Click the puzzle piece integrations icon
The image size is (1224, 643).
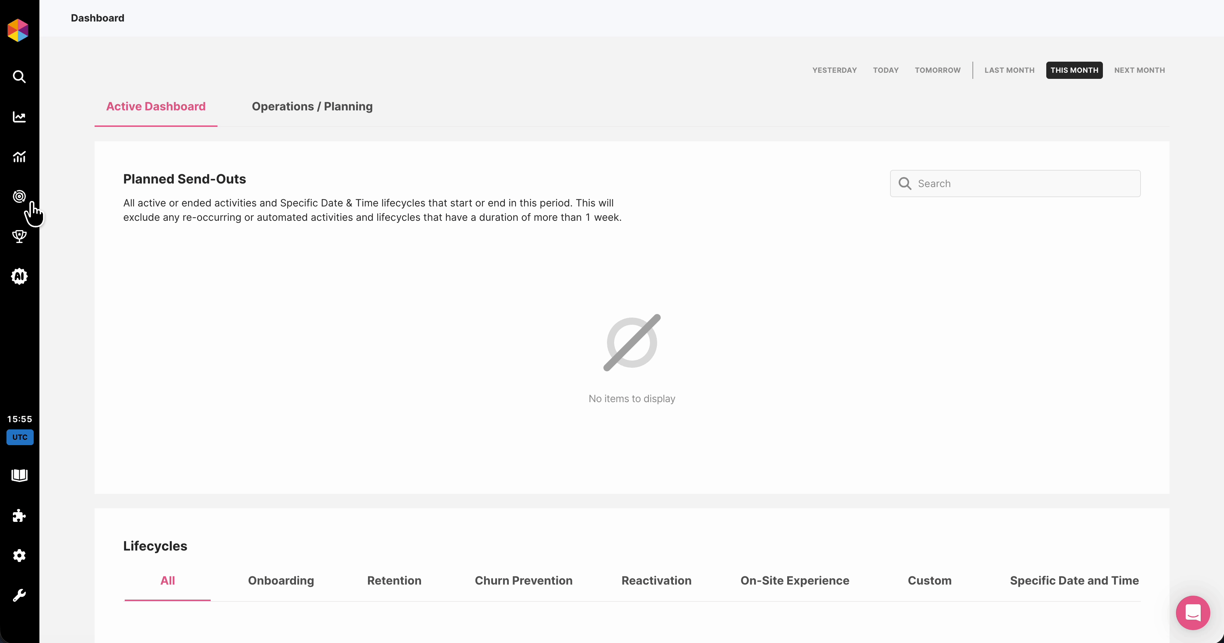19,516
